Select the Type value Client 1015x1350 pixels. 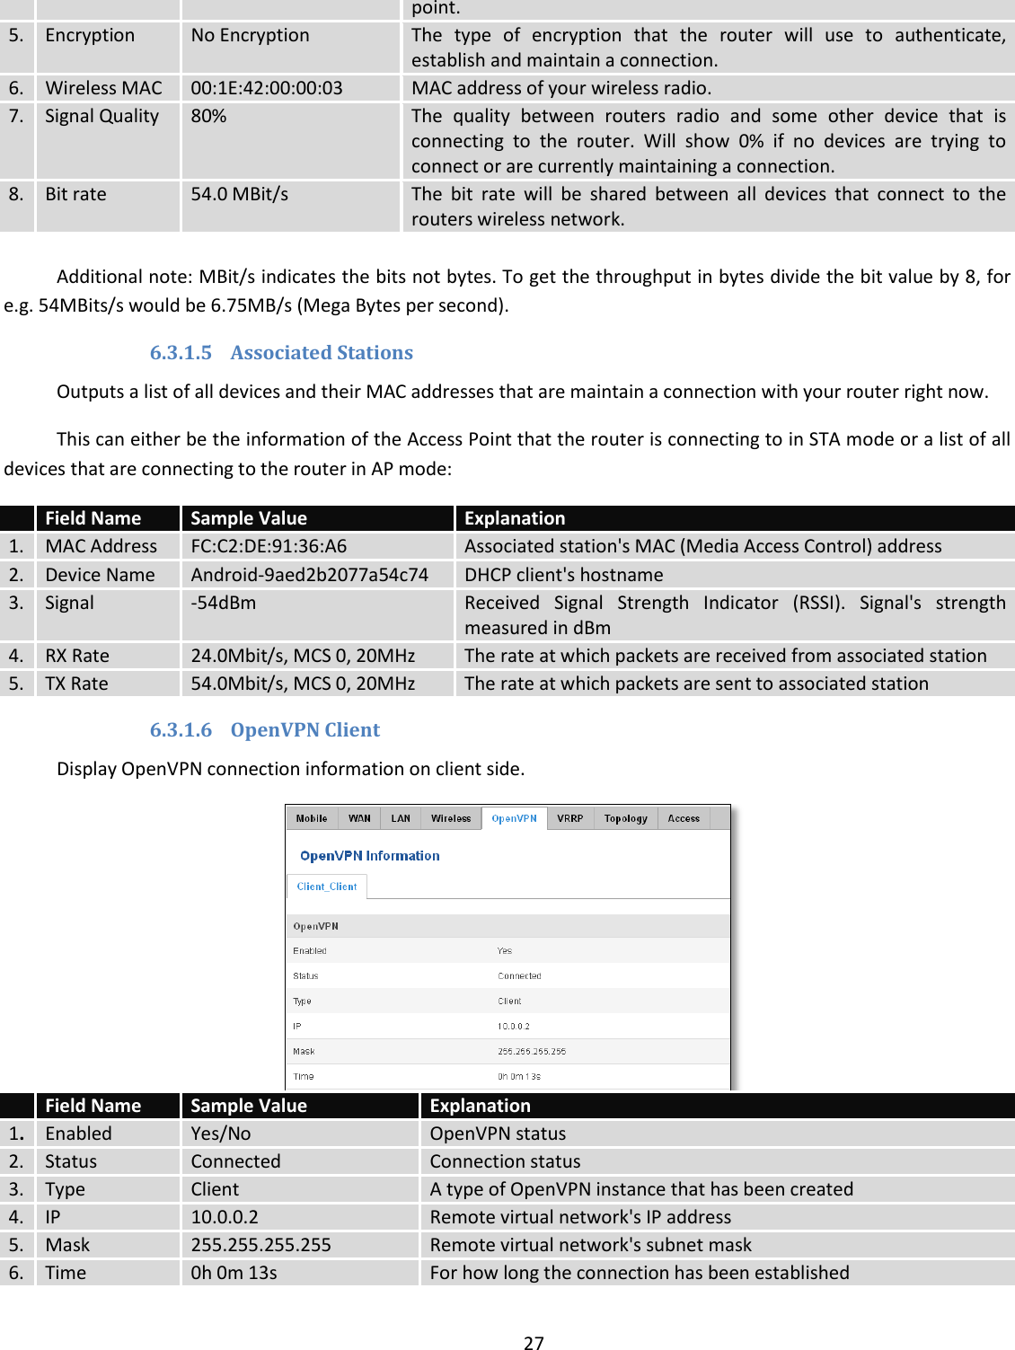508,1001
